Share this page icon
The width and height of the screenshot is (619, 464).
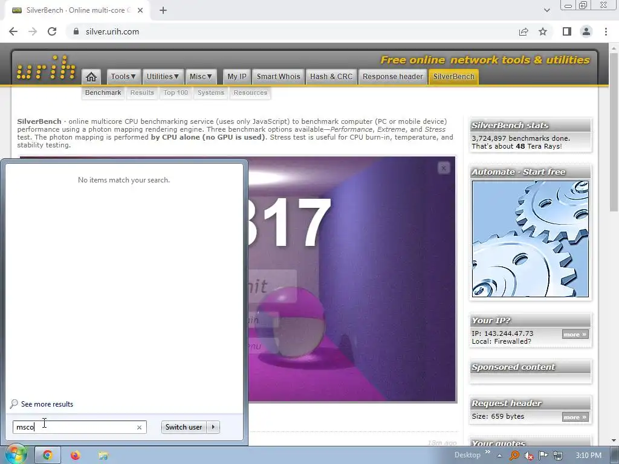[523, 31]
